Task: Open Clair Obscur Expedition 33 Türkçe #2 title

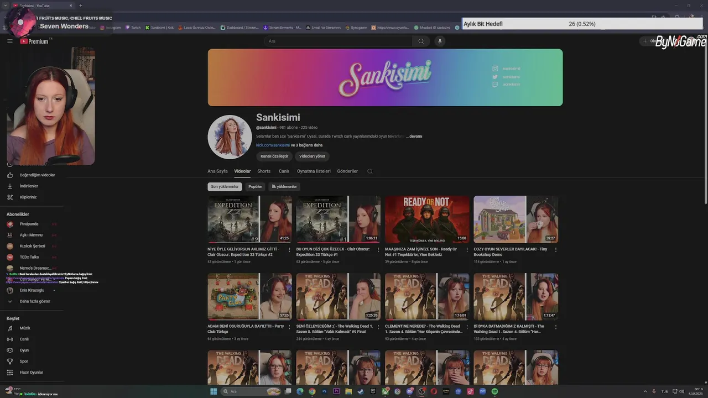Action: point(243,252)
